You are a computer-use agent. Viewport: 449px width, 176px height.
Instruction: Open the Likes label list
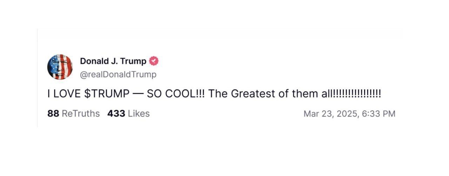(x=139, y=114)
